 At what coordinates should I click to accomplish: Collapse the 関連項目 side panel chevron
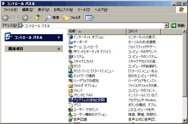(59, 49)
